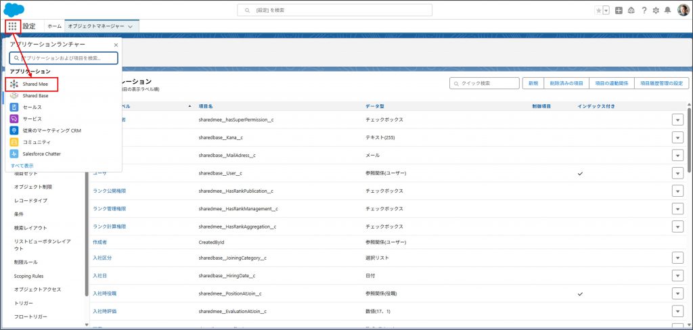This screenshot has width=693, height=330.
Task: Close the アプリケーションランチャー panel
Action: [x=116, y=45]
